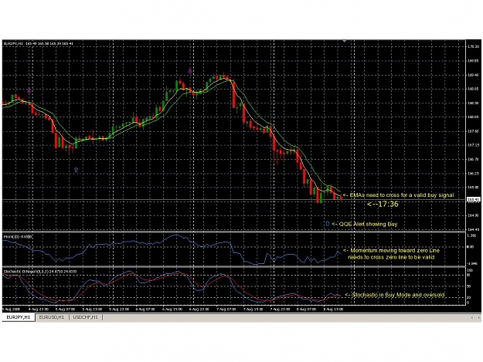The height and width of the screenshot is (362, 483).
Task: Click the 169.85 price axis value
Action: click(x=473, y=61)
